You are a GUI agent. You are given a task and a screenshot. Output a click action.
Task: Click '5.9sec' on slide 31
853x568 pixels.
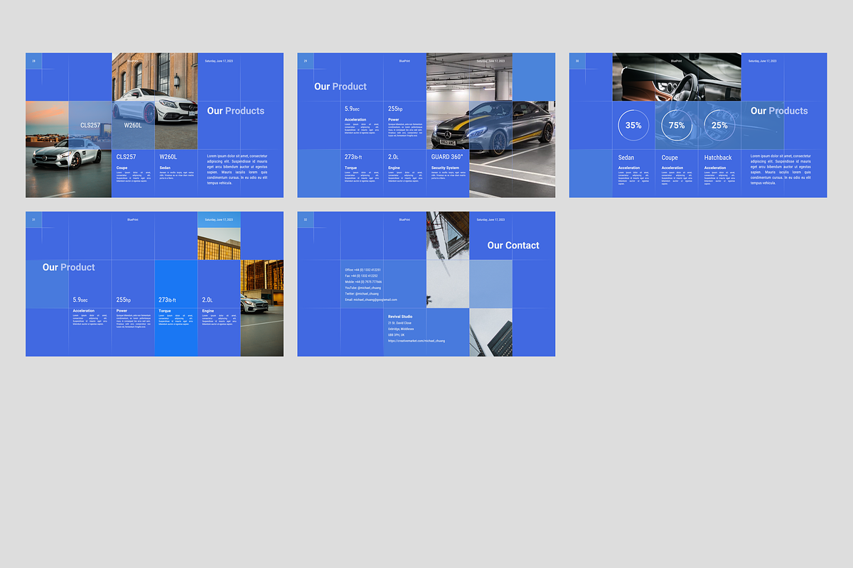[80, 300]
